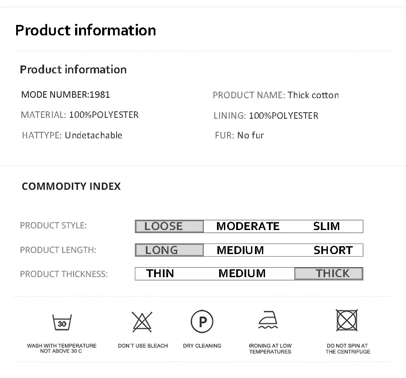Click the don't use bleach triangle icon
The height and width of the screenshot is (378, 406).
(142, 322)
